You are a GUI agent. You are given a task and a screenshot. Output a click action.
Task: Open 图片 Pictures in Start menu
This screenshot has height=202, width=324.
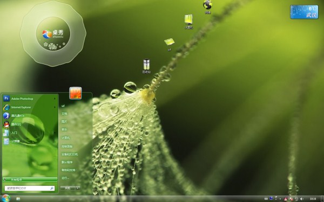tap(64, 122)
